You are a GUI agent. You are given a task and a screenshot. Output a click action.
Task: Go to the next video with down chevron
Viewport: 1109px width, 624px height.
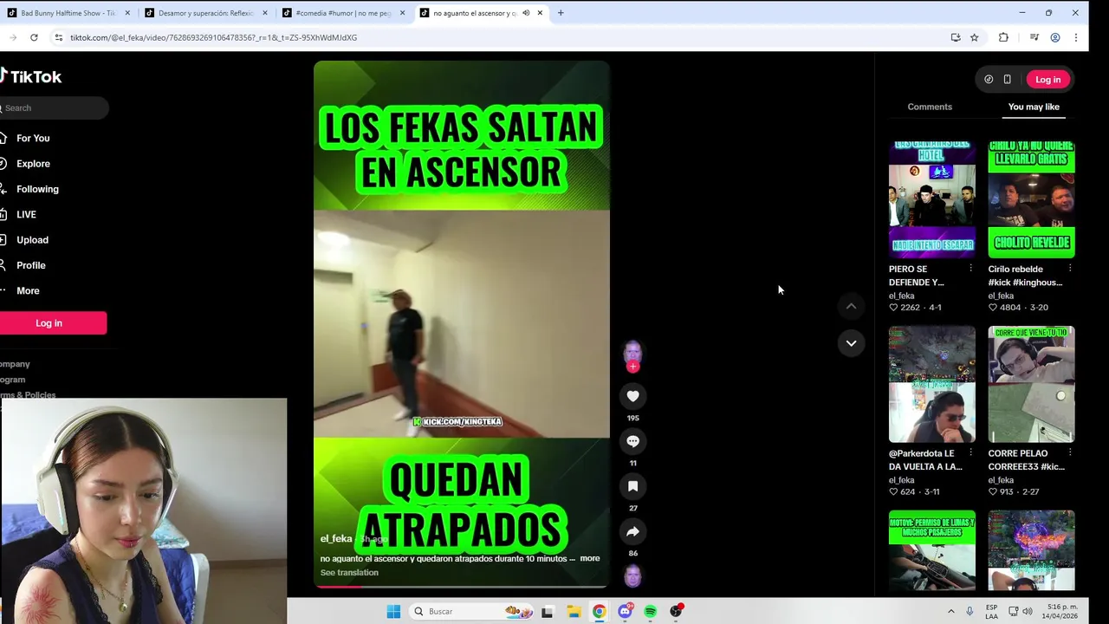[x=851, y=343]
